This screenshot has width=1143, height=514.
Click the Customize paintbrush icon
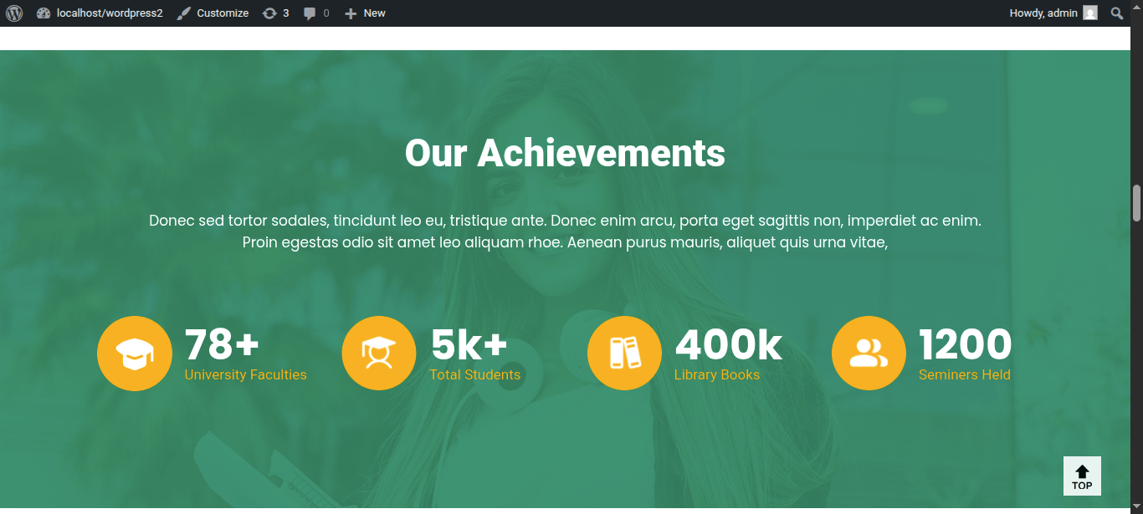click(184, 13)
